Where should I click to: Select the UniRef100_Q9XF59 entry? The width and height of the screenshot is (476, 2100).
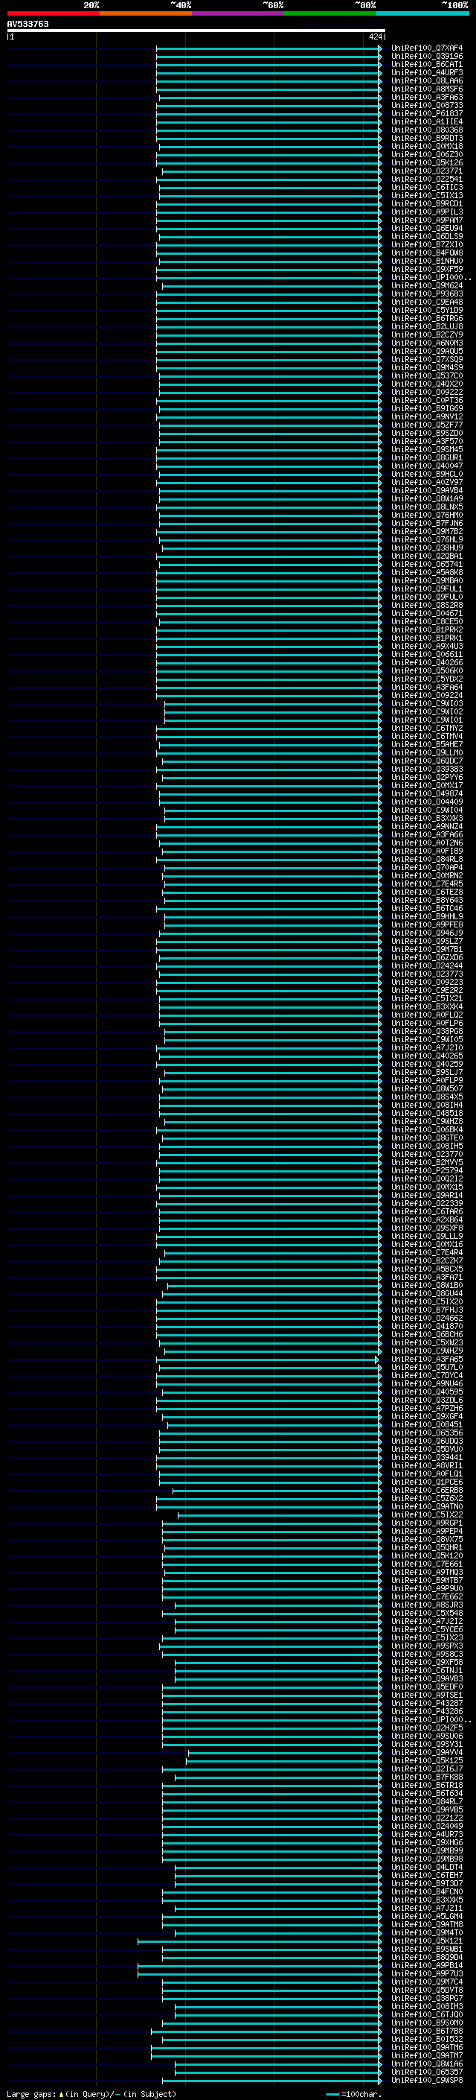(427, 269)
